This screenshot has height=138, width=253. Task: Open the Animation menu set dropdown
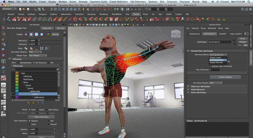pos(9,9)
